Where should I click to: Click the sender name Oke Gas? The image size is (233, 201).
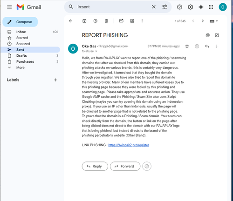[89, 46]
